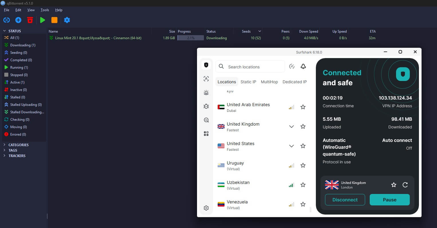The width and height of the screenshot is (437, 228).
Task: Open the four-squares more products icon
Action: tap(206, 134)
